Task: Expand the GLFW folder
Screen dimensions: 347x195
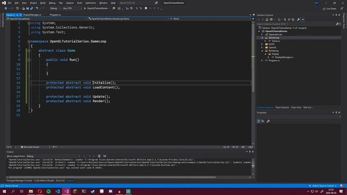Action: click(x=262, y=44)
